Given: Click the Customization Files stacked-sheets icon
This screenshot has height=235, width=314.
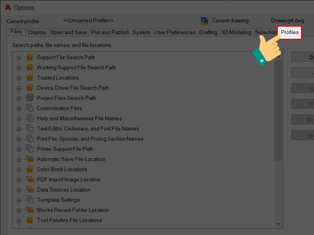Looking at the screenshot, I should point(29,108).
